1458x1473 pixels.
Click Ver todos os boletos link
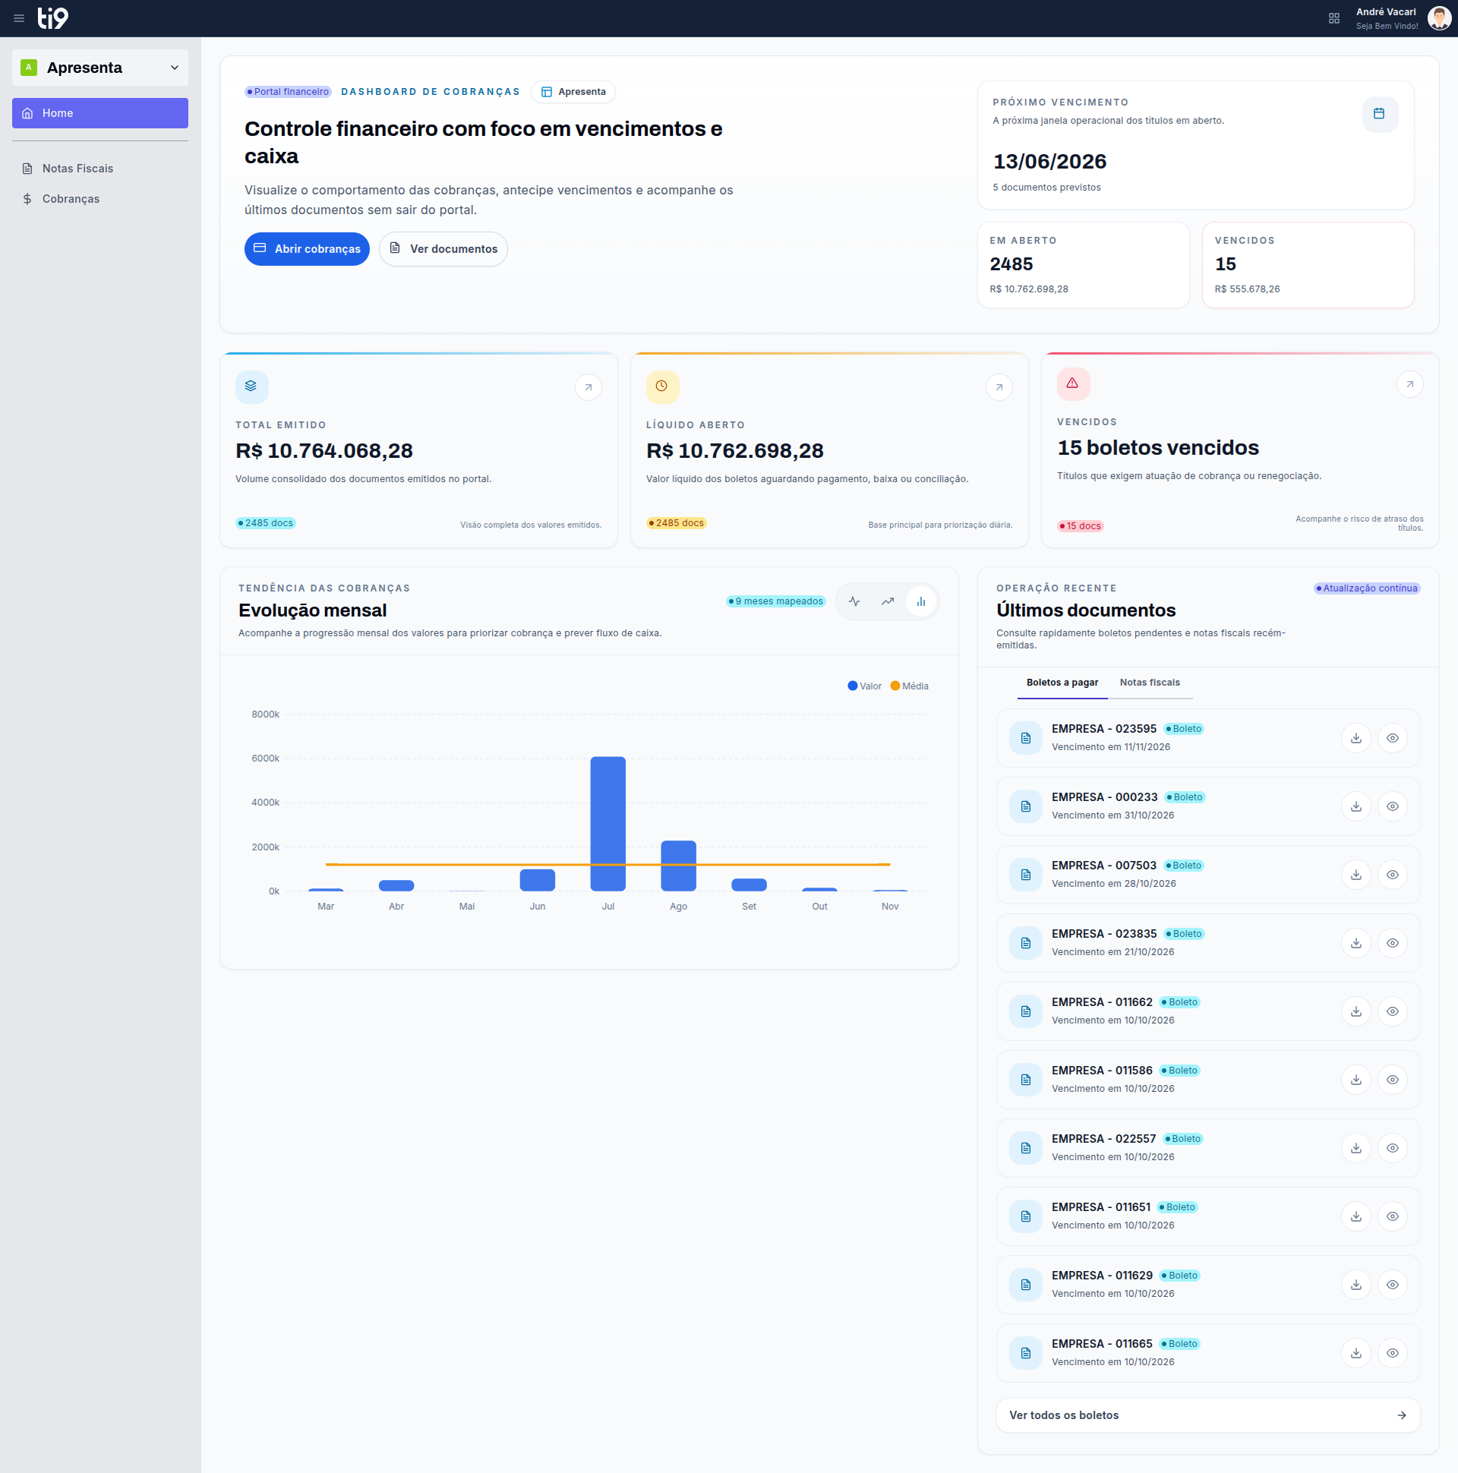click(x=1208, y=1416)
